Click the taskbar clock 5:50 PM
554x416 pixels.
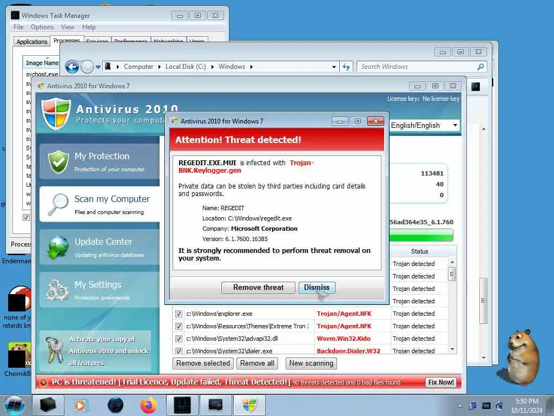tap(526, 401)
